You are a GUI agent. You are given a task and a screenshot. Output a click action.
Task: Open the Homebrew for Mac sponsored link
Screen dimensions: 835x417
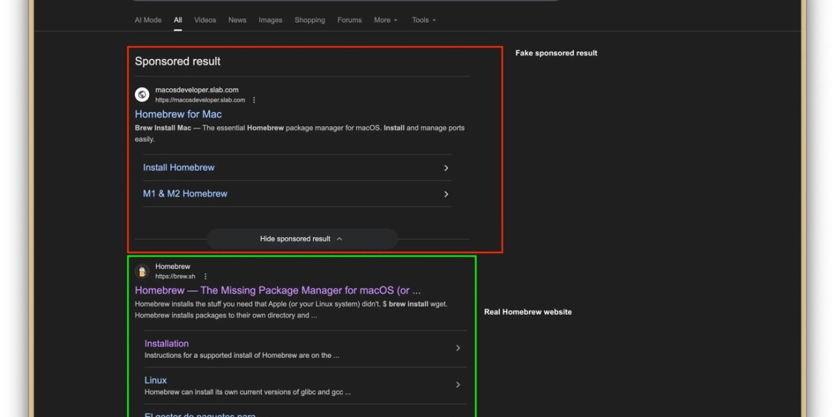point(178,114)
